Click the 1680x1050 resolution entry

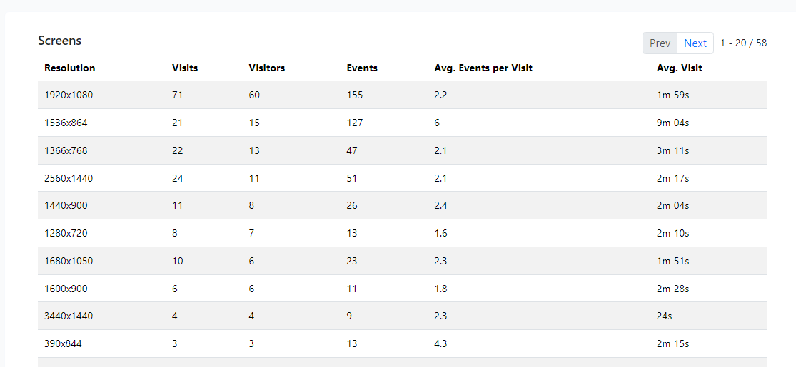coord(69,261)
